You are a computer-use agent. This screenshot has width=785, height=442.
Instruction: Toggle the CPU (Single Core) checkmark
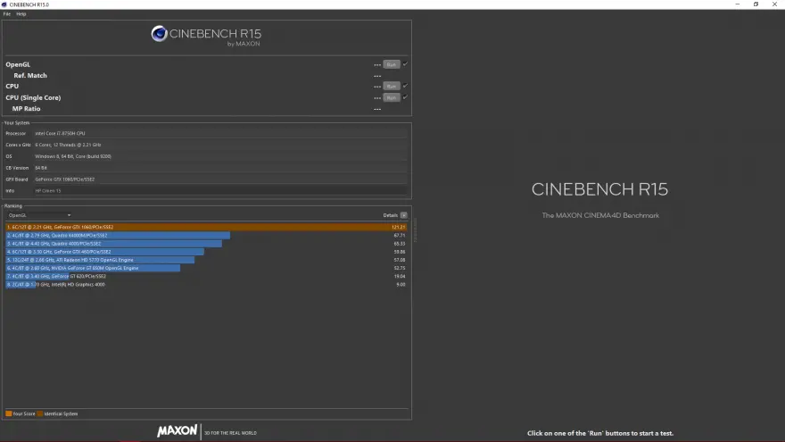(405, 96)
